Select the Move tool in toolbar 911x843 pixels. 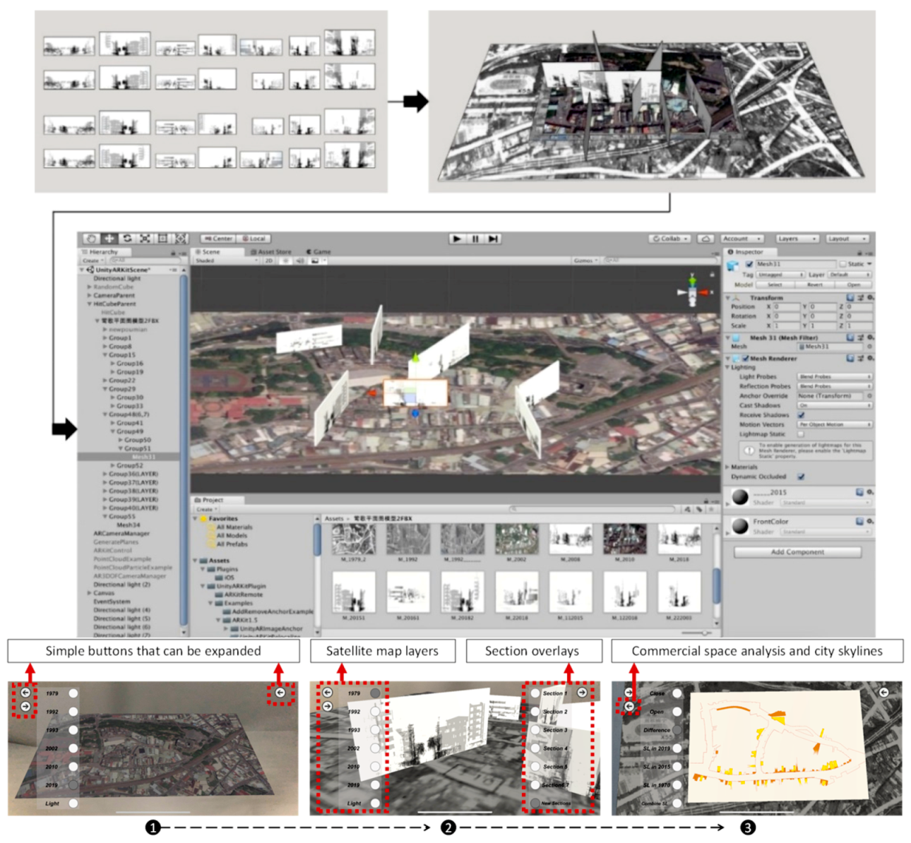(109, 239)
